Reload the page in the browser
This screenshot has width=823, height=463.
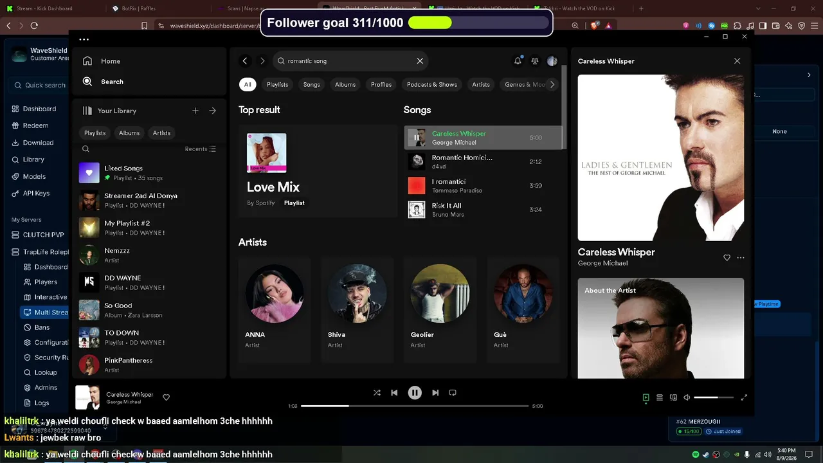34,26
